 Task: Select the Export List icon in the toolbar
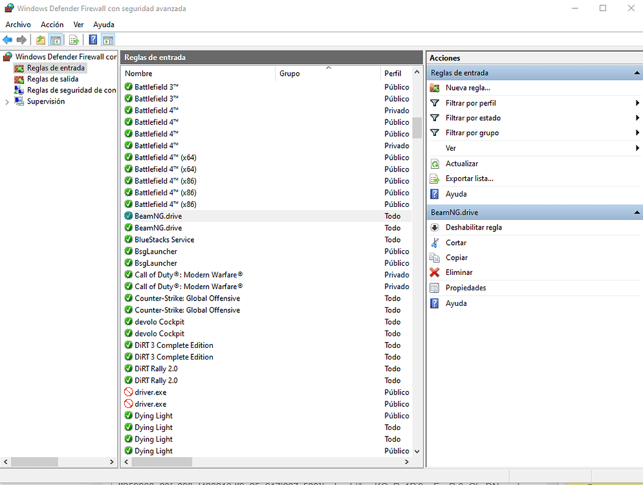click(x=74, y=39)
